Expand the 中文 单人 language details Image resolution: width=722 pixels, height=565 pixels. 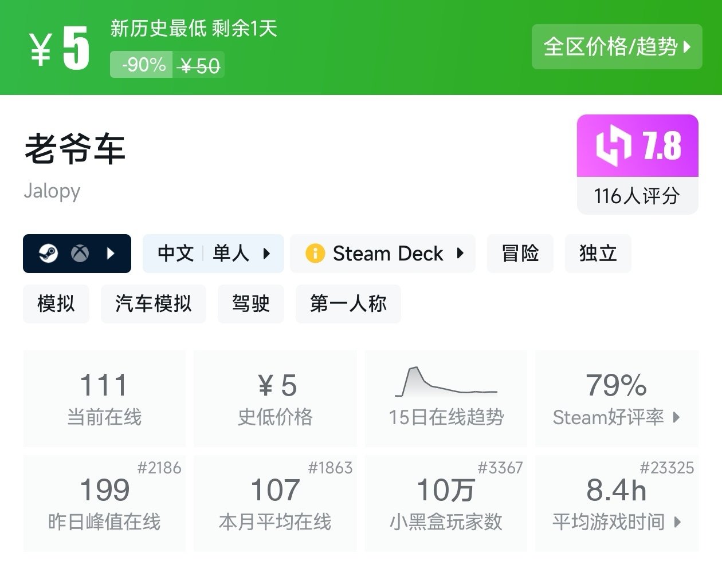coord(266,253)
